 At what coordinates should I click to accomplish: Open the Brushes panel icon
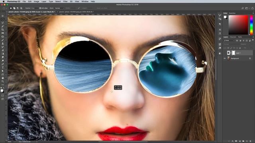(x=220, y=15)
